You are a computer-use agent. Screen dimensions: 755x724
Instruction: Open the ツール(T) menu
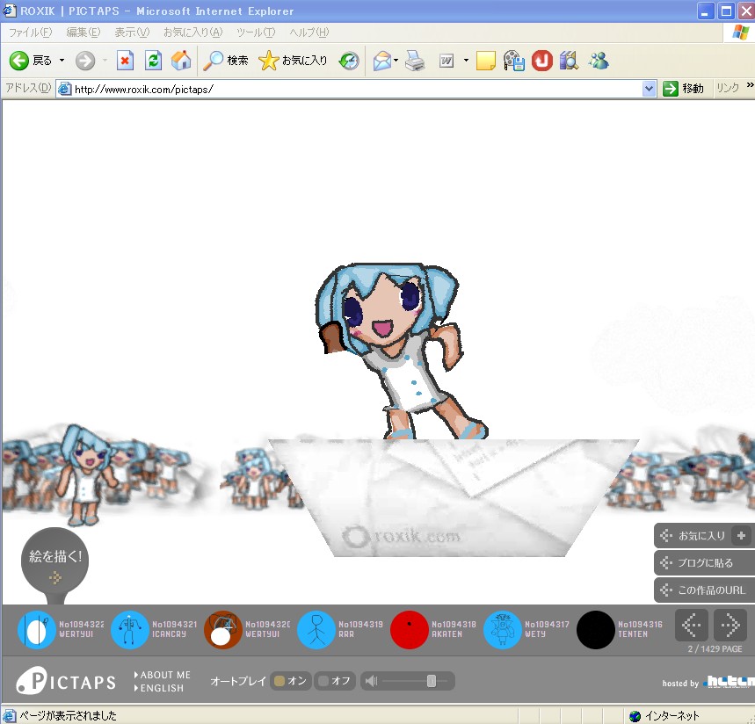coord(256,33)
